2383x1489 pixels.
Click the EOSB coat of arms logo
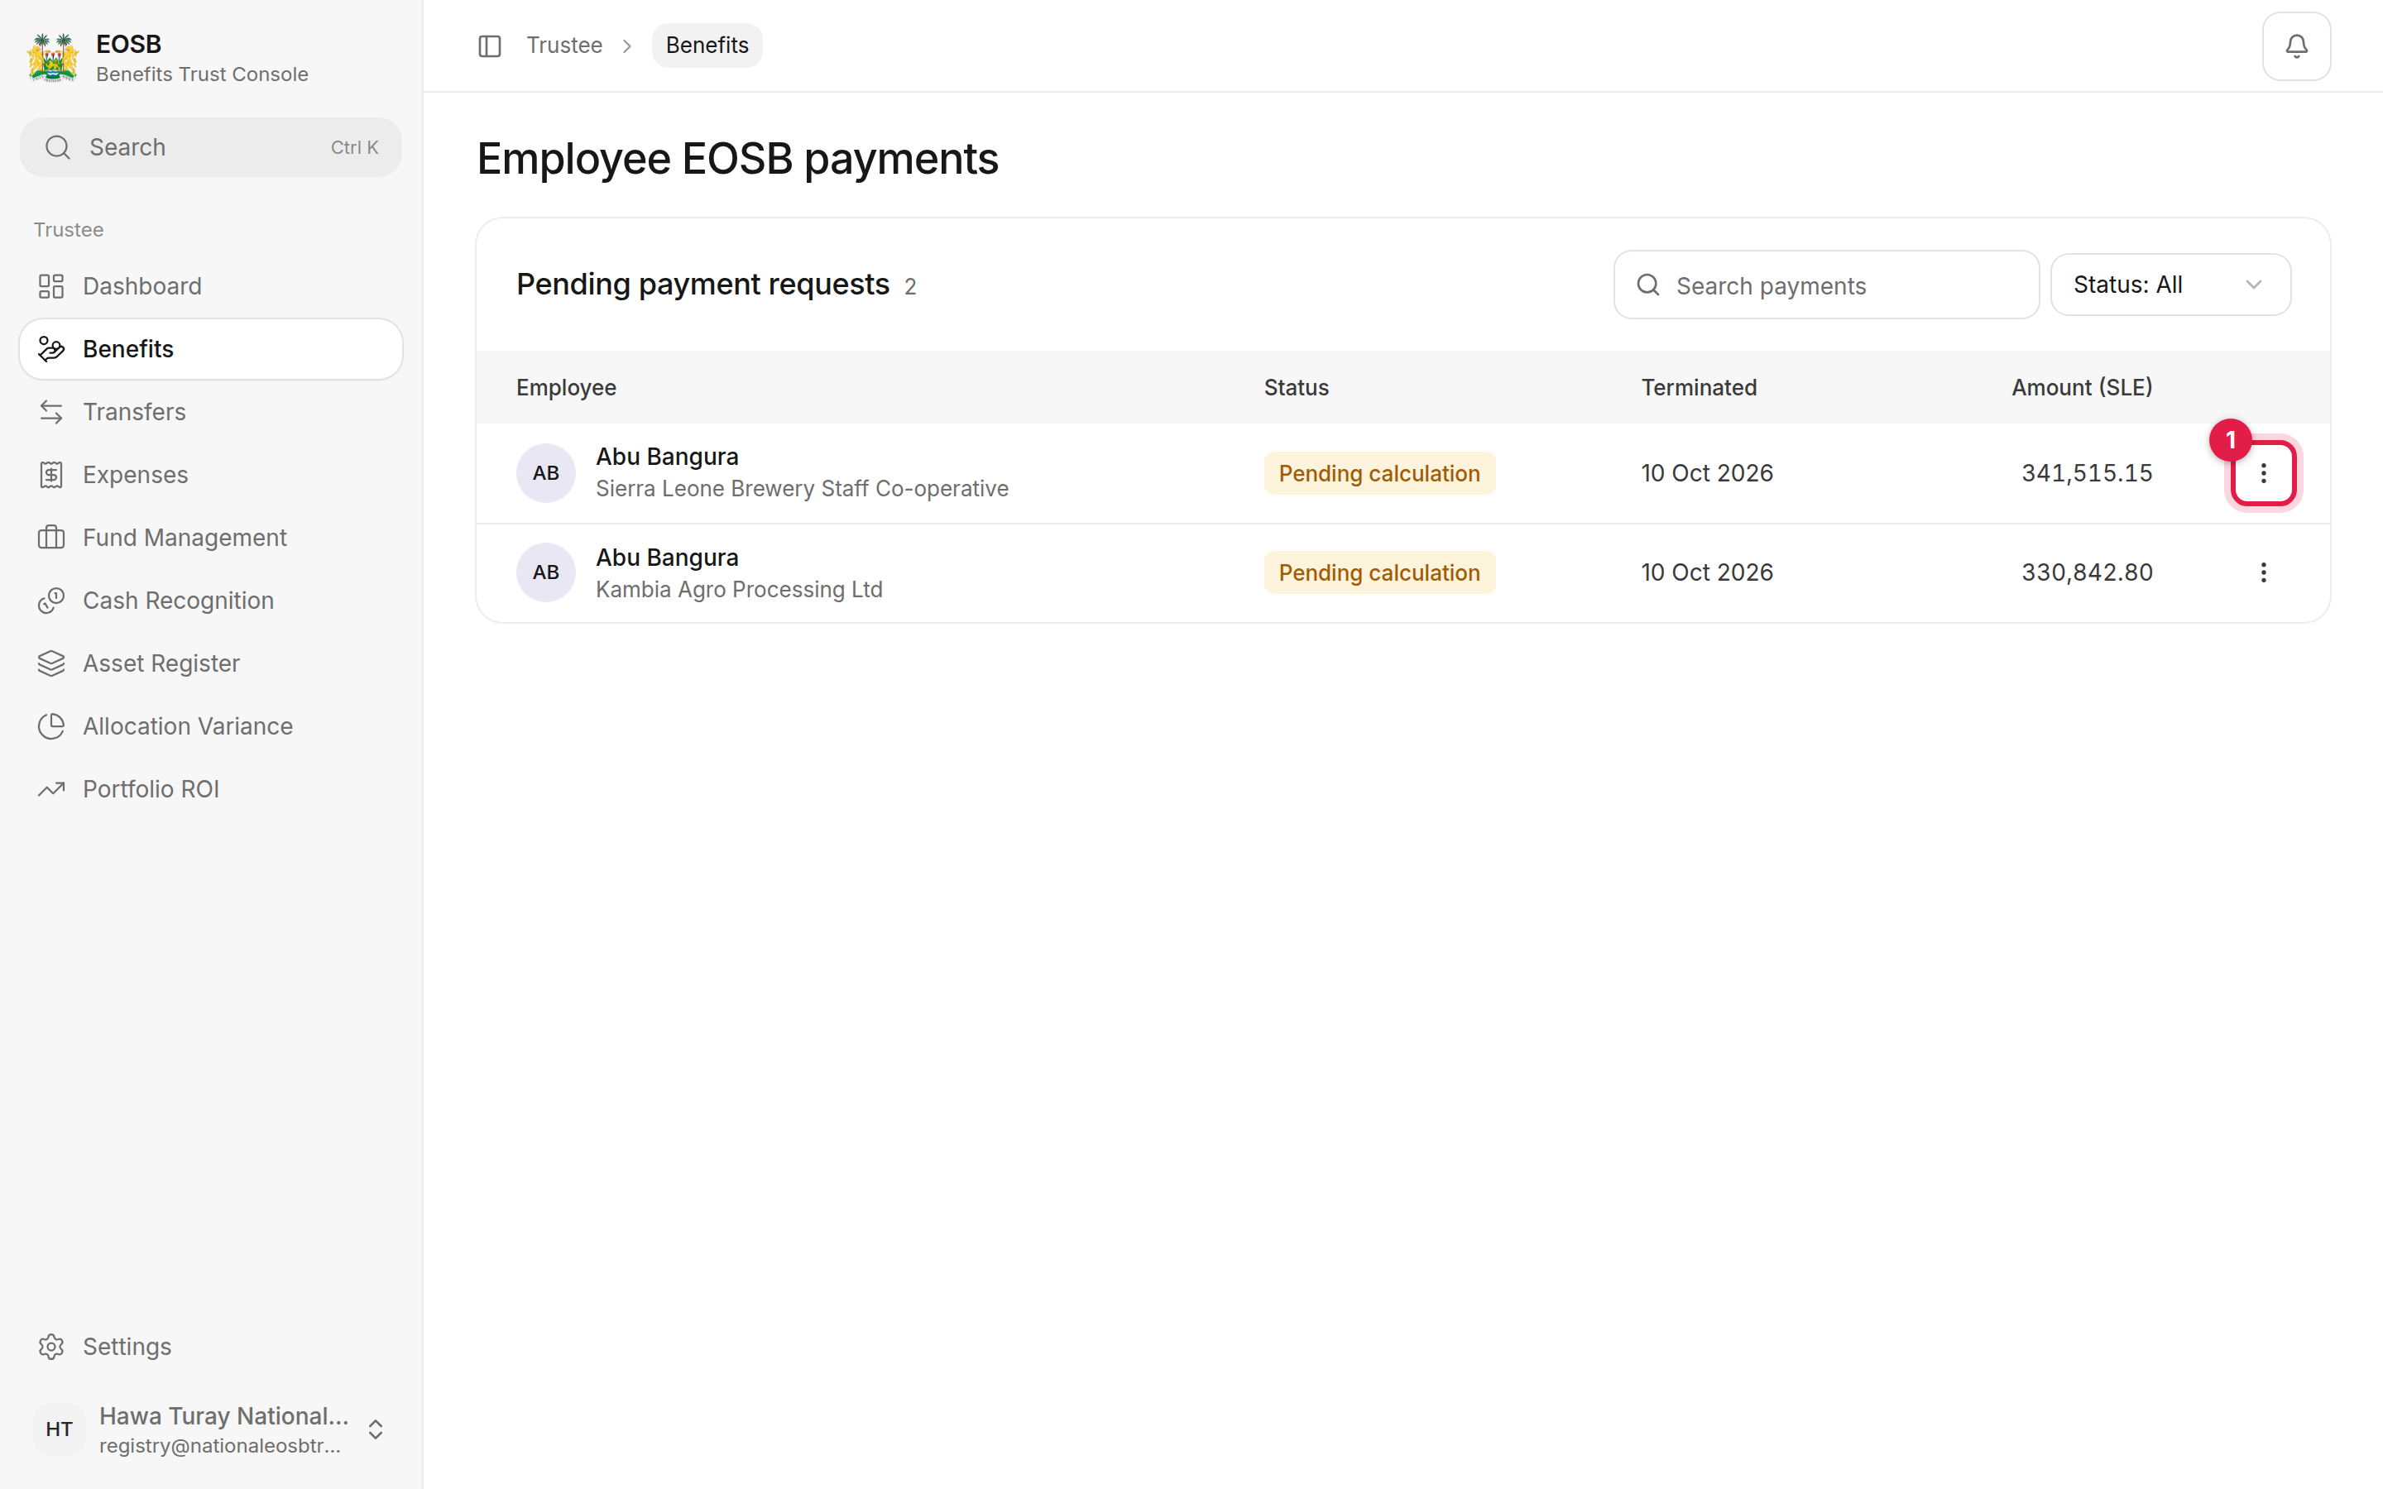tap(53, 57)
